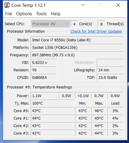Viewport: 129px width, 143px height.
Task: Select the Model field Intel Core i7 8550U
Action: click(77, 40)
